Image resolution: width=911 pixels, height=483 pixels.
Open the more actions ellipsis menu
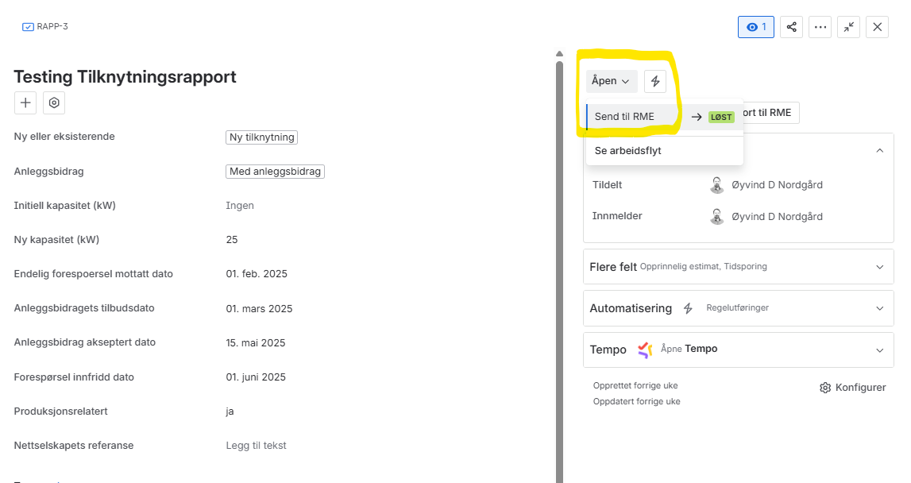click(820, 27)
